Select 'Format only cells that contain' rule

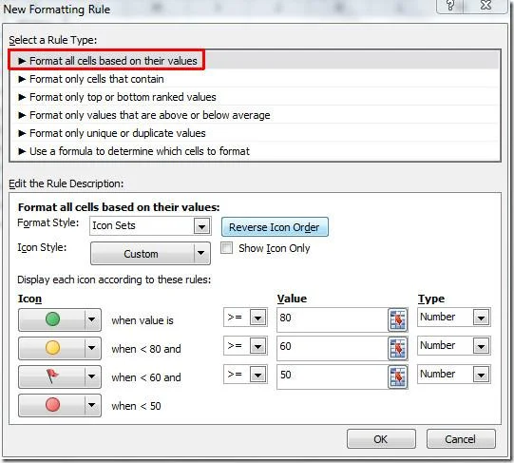[255, 79]
